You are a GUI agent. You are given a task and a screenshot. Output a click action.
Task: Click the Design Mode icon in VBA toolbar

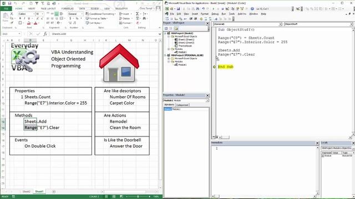click(x=227, y=9)
